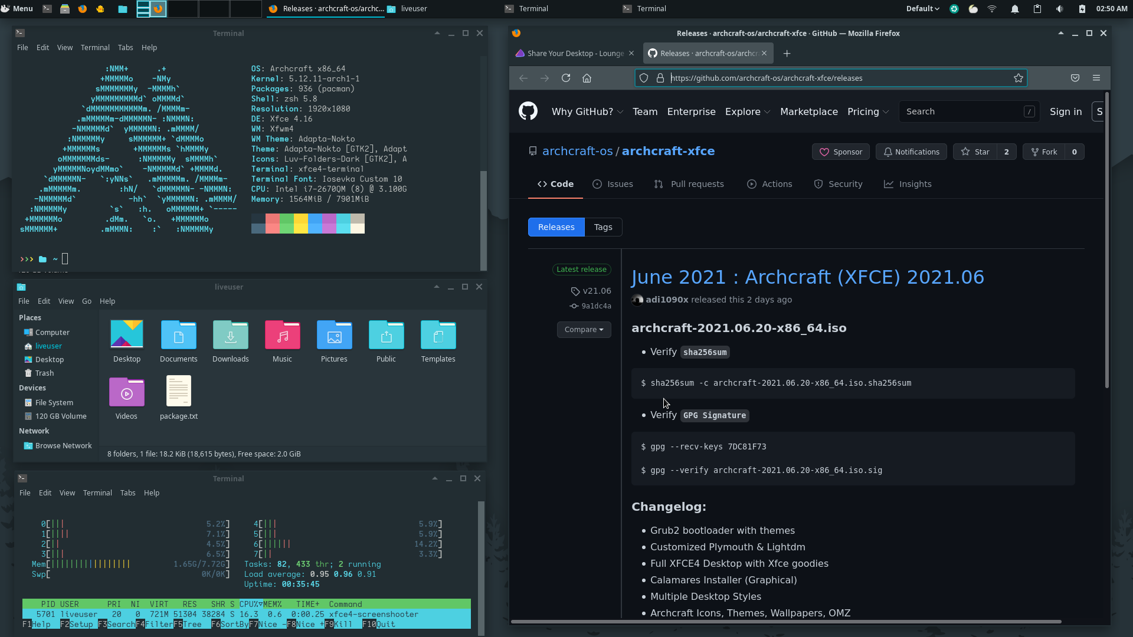The image size is (1133, 637).
Task: Click the Tags toggle next to Releases
Action: coord(603,227)
